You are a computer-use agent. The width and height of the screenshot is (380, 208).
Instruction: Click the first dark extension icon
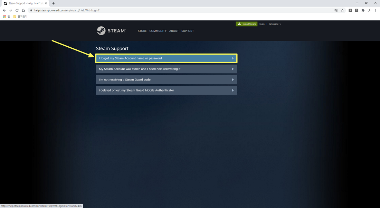coord(350,10)
